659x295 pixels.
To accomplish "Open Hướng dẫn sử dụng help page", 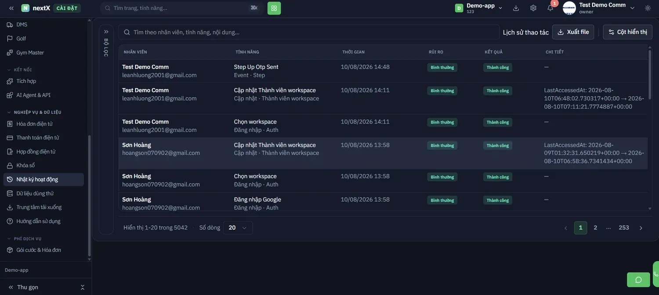I will (x=43, y=221).
